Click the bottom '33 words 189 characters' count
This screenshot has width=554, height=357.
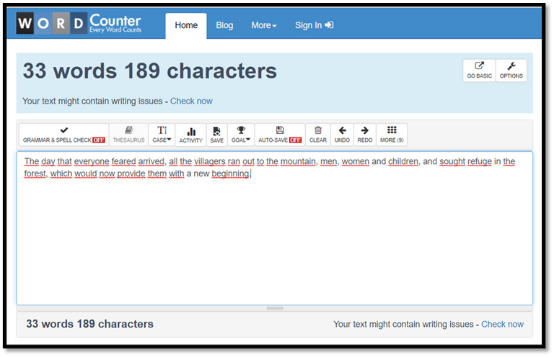[89, 324]
